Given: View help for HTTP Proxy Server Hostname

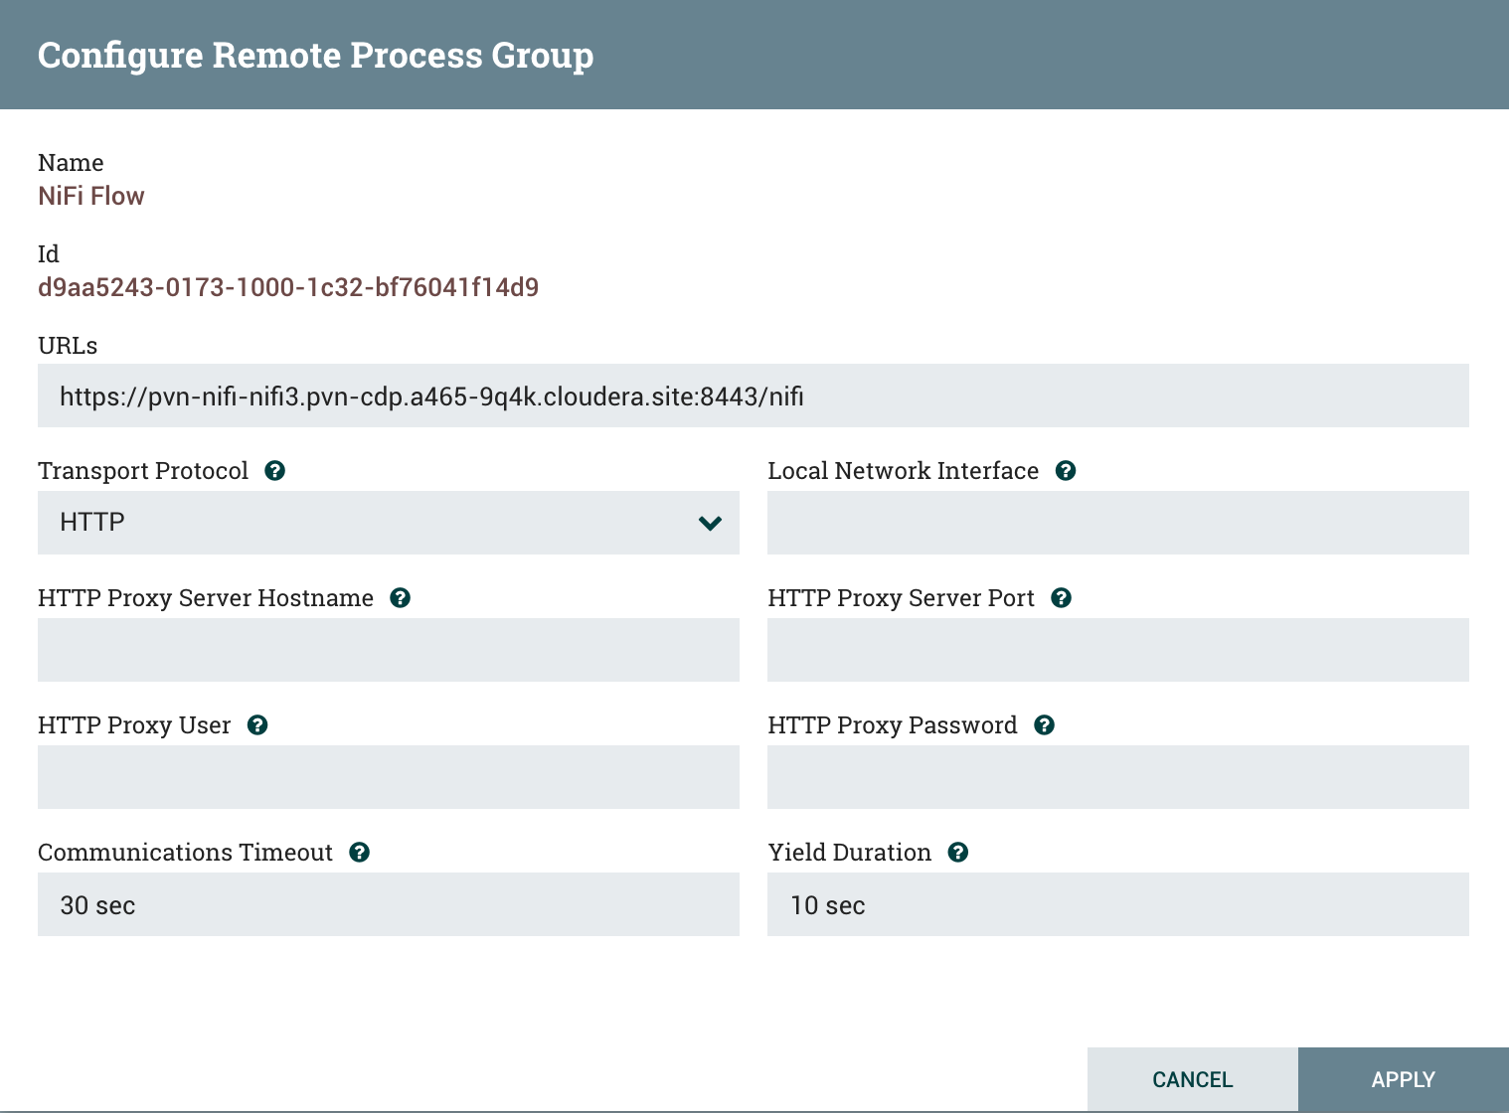Looking at the screenshot, I should click(x=402, y=597).
